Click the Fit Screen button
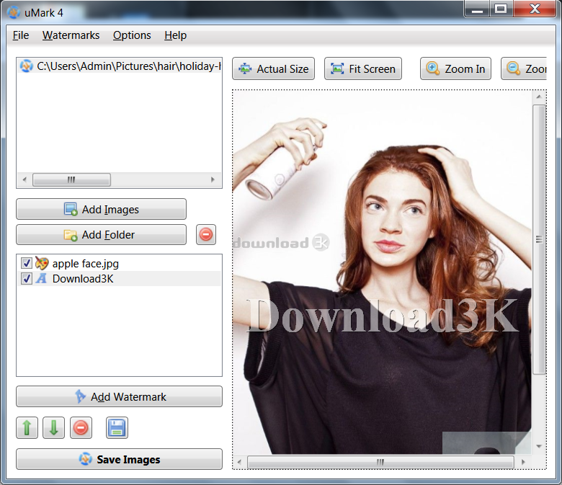Viewport: 562px width, 485px height. click(363, 68)
